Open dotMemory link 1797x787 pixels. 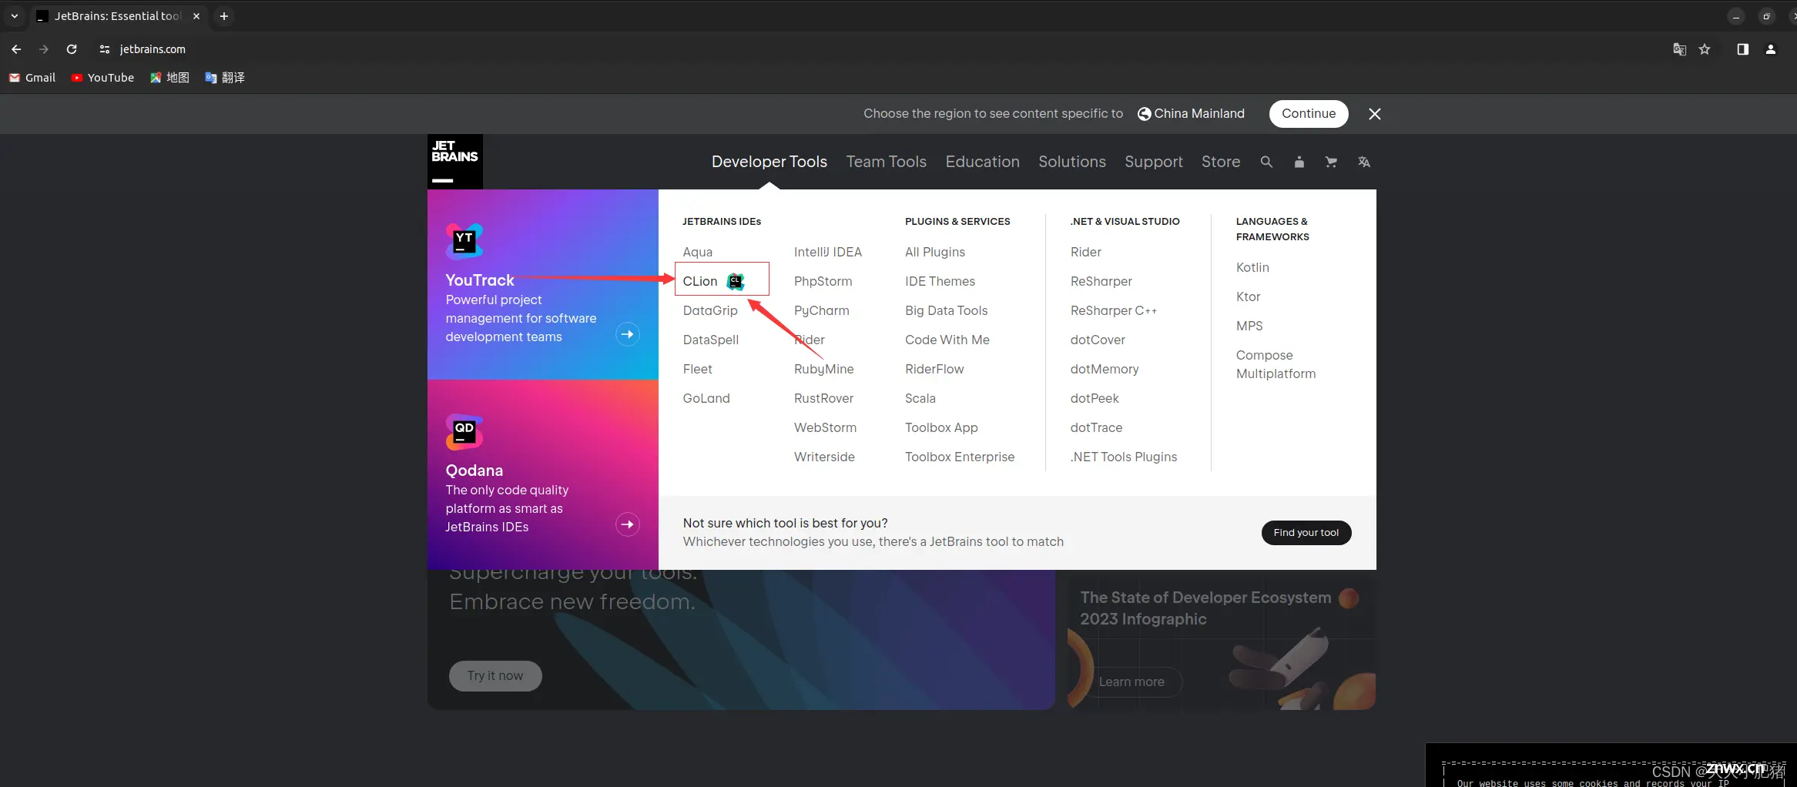pos(1104,369)
